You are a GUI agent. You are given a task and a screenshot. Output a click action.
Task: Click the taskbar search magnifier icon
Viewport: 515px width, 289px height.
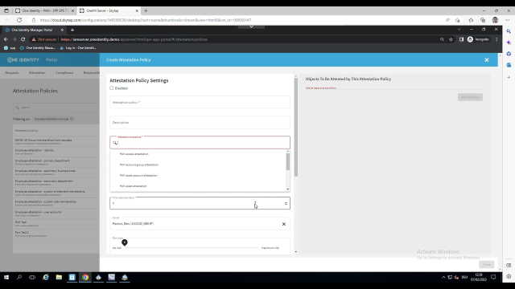click(19, 277)
